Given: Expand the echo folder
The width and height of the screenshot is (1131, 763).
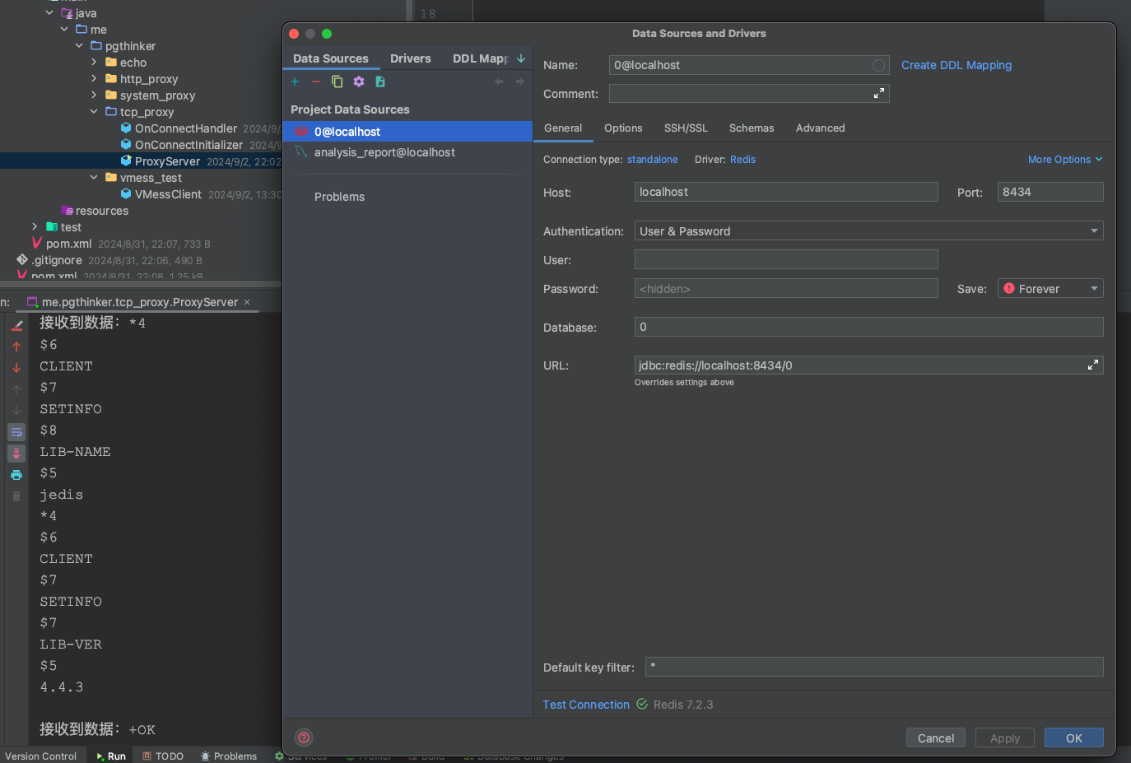Looking at the screenshot, I should point(94,63).
